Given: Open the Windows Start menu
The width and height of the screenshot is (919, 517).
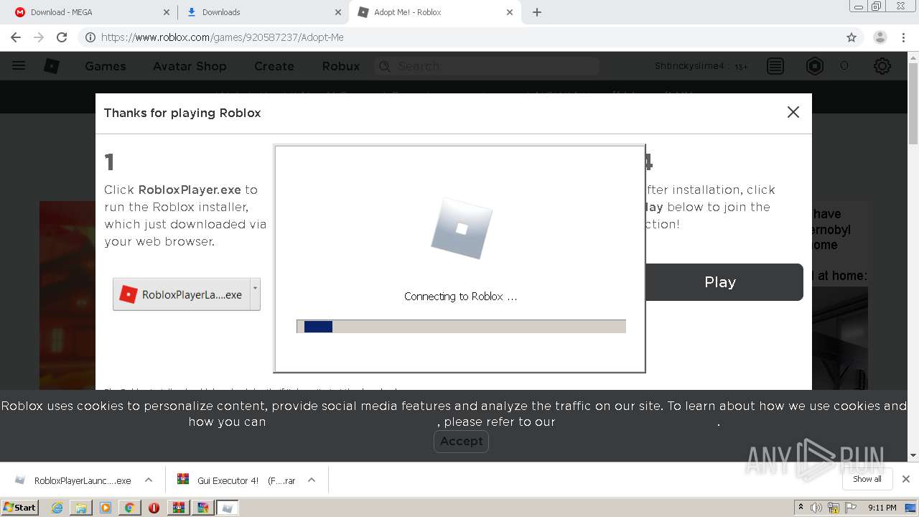Looking at the screenshot, I should click(x=19, y=508).
